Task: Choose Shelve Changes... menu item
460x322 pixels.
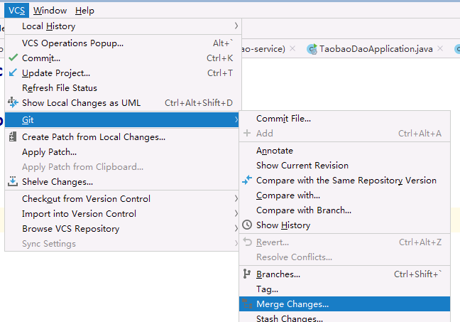Action: coord(122,182)
